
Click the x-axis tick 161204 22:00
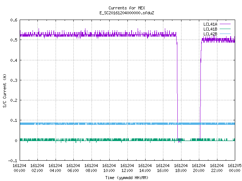[217, 168]
